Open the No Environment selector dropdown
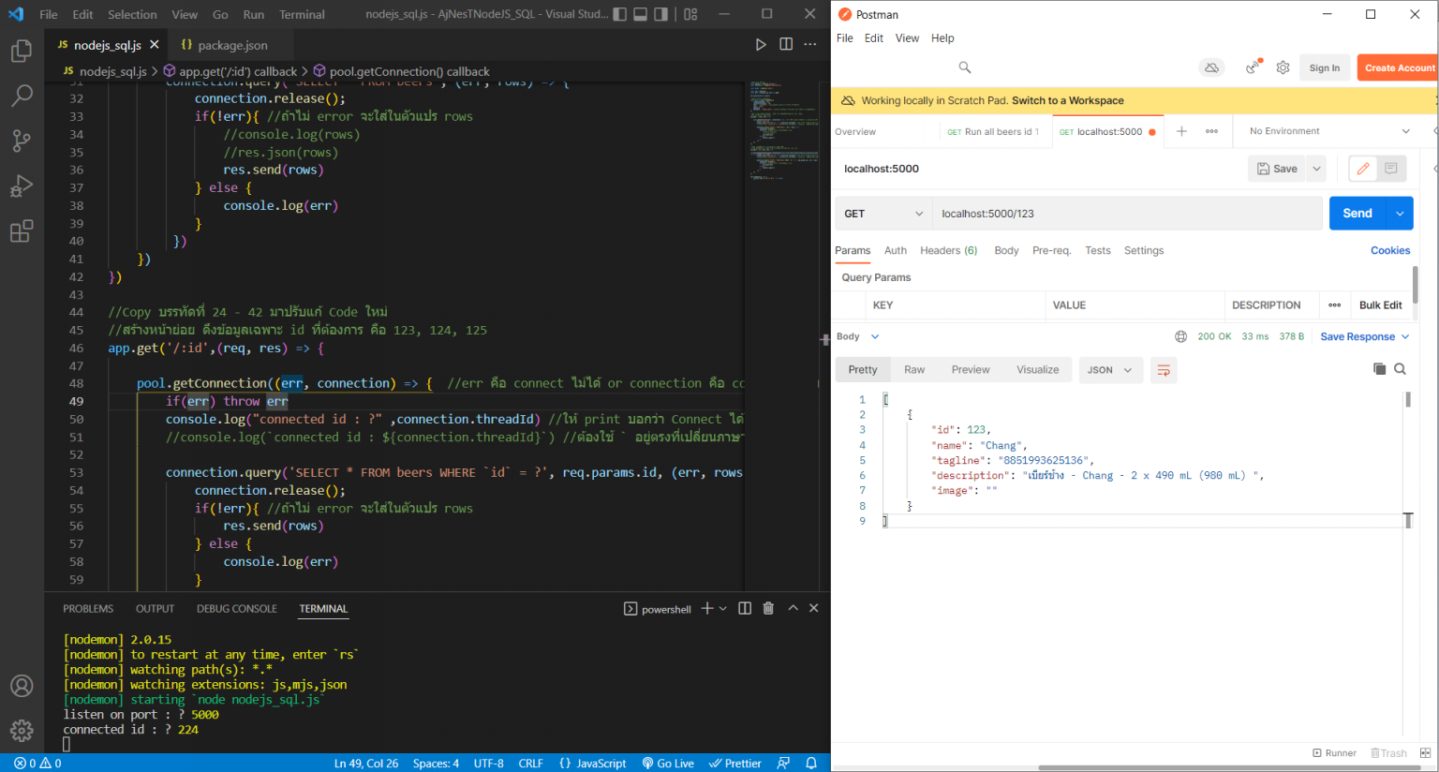Viewport: 1439px width, 772px height. click(x=1328, y=131)
